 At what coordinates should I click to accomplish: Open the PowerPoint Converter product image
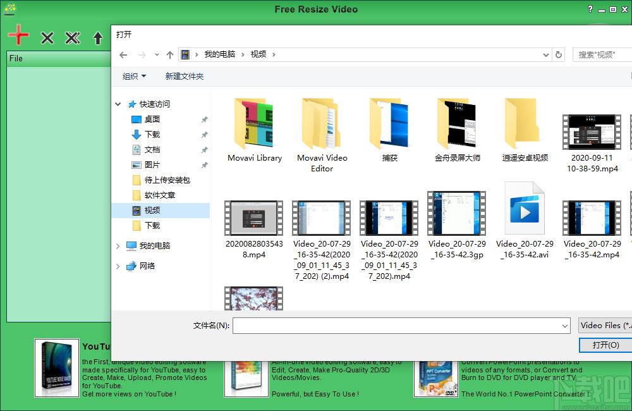[436, 379]
